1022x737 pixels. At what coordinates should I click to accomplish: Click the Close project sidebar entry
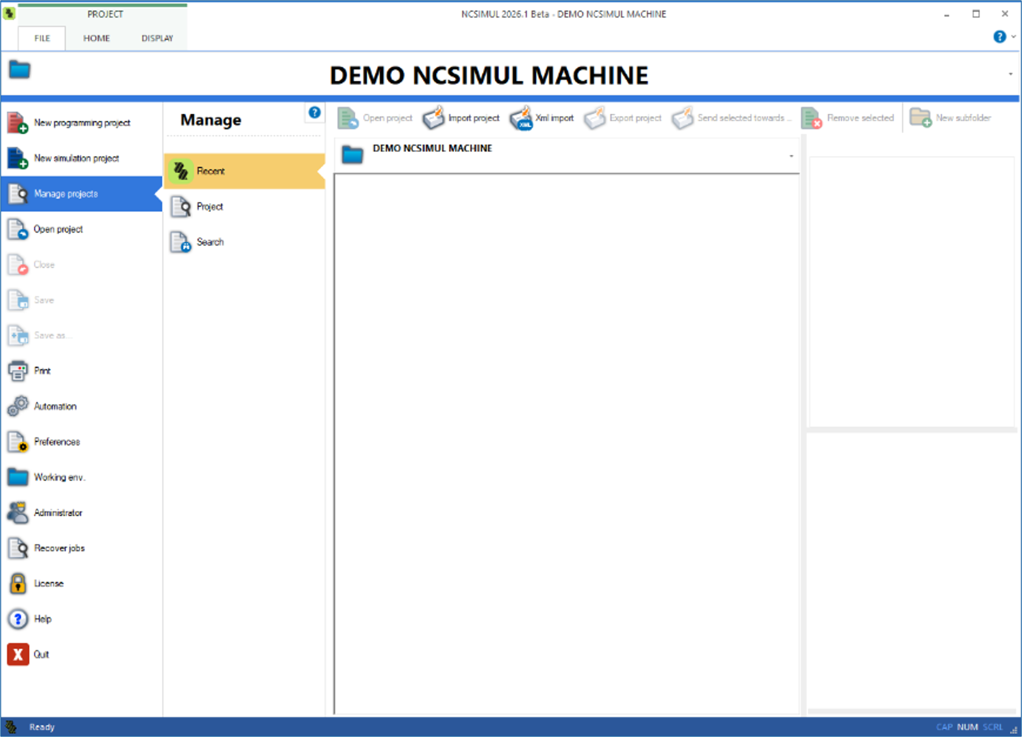[x=81, y=265]
